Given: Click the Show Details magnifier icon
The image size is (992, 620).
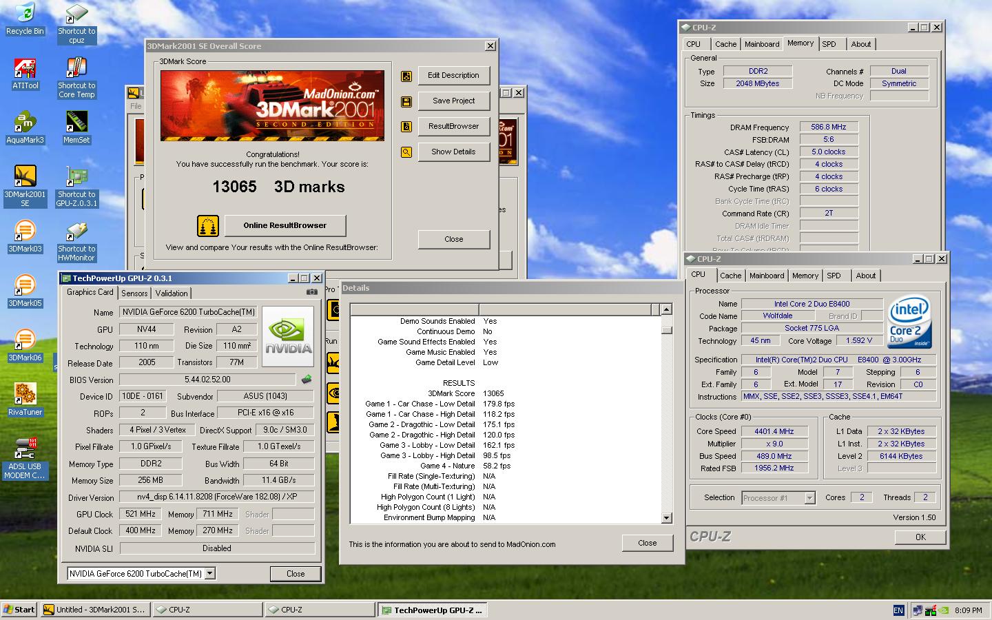Looking at the screenshot, I should click(x=406, y=152).
